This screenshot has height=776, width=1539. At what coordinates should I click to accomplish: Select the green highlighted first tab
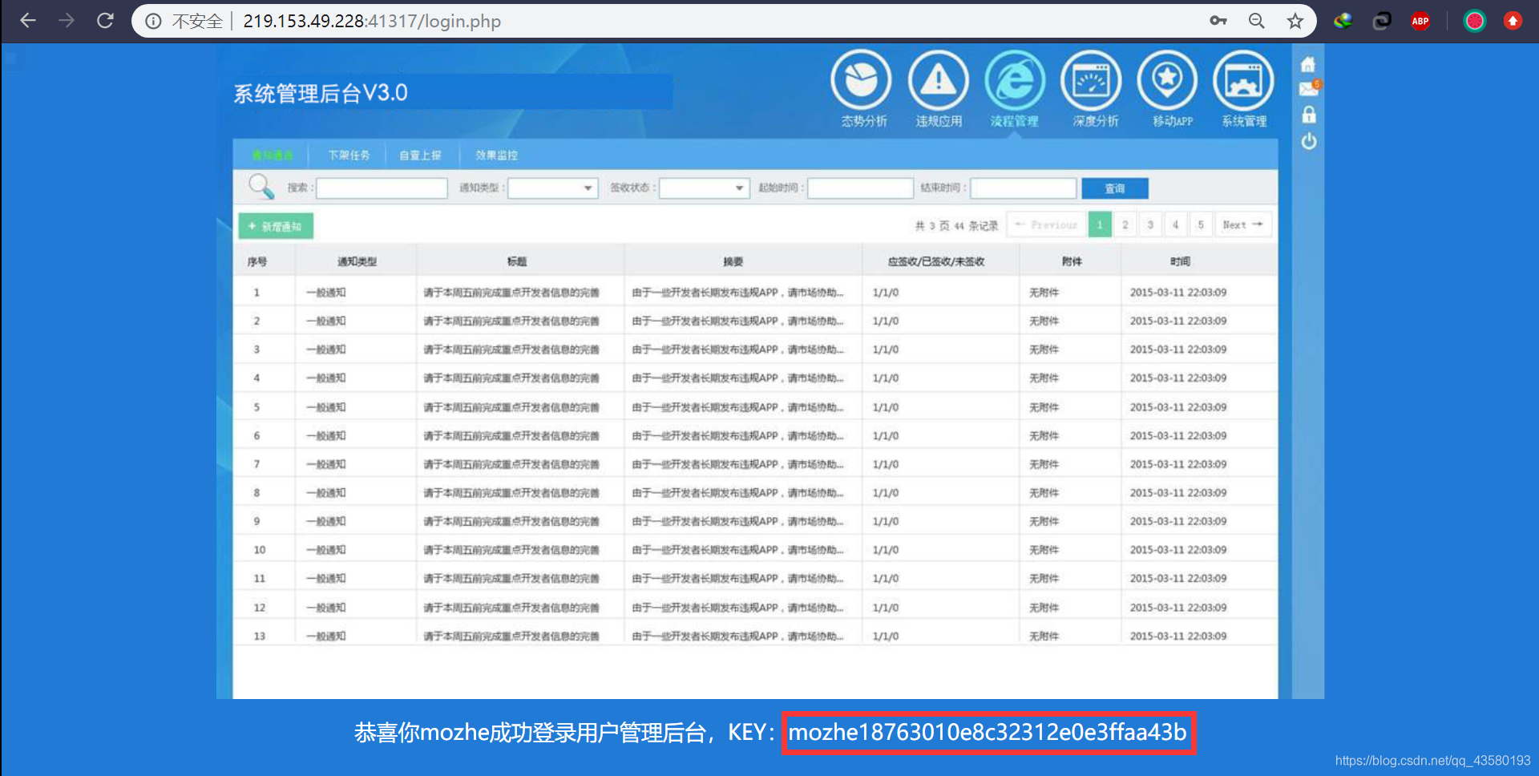tap(272, 155)
